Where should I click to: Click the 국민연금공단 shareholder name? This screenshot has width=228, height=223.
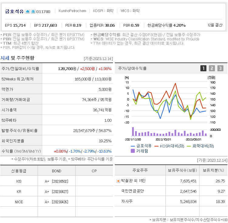click(132, 191)
